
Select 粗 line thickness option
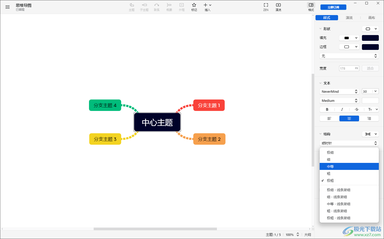pos(349,174)
